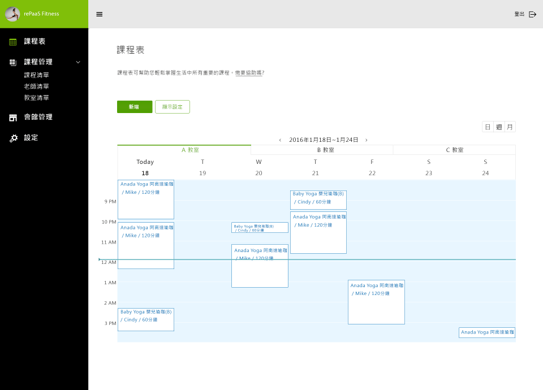This screenshot has width=543, height=390.
Task: Click the 課程管理 grid icon
Action: tap(13, 62)
